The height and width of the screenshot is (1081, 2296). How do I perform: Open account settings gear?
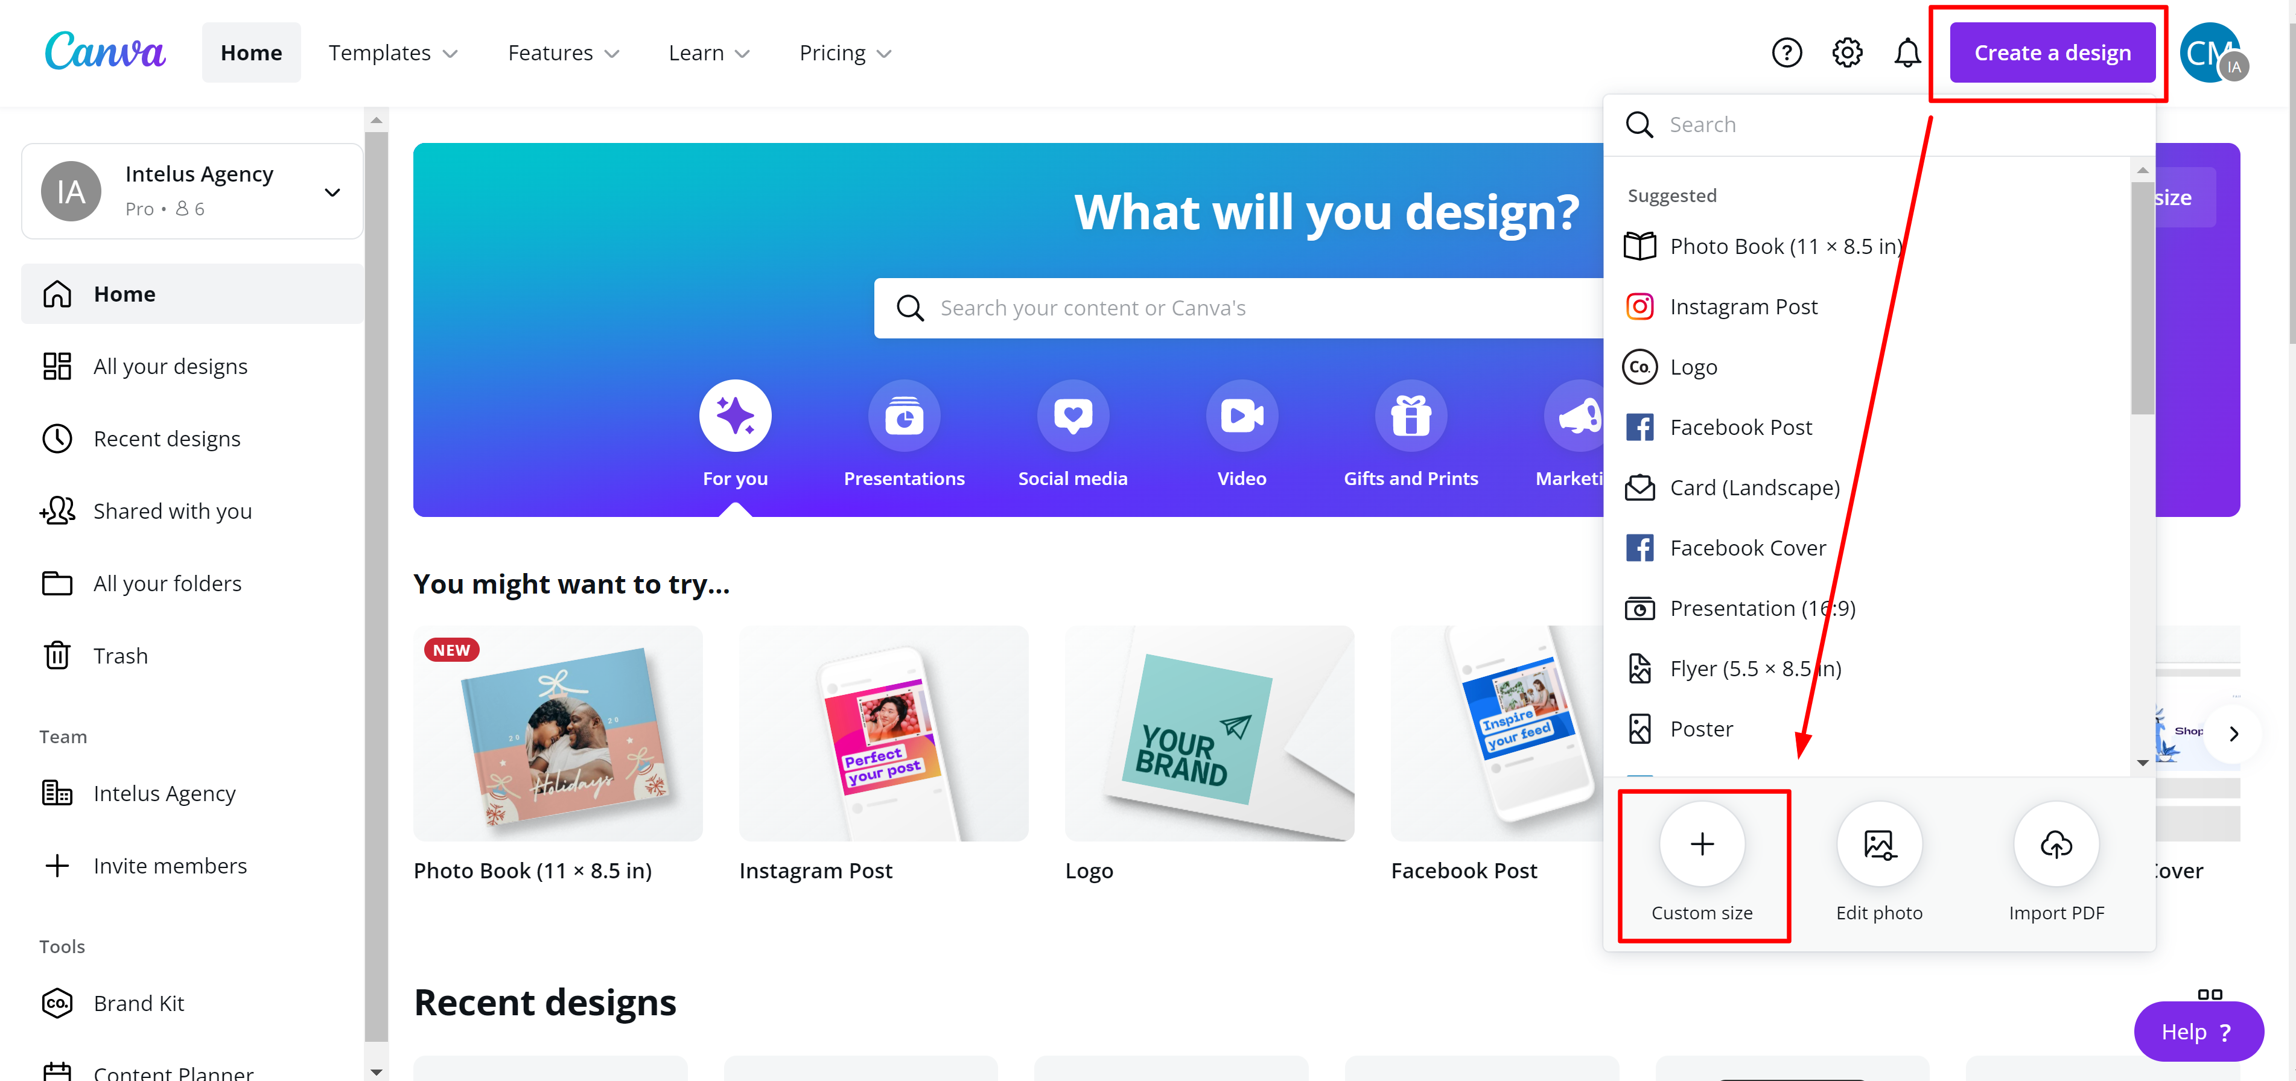pos(1847,52)
